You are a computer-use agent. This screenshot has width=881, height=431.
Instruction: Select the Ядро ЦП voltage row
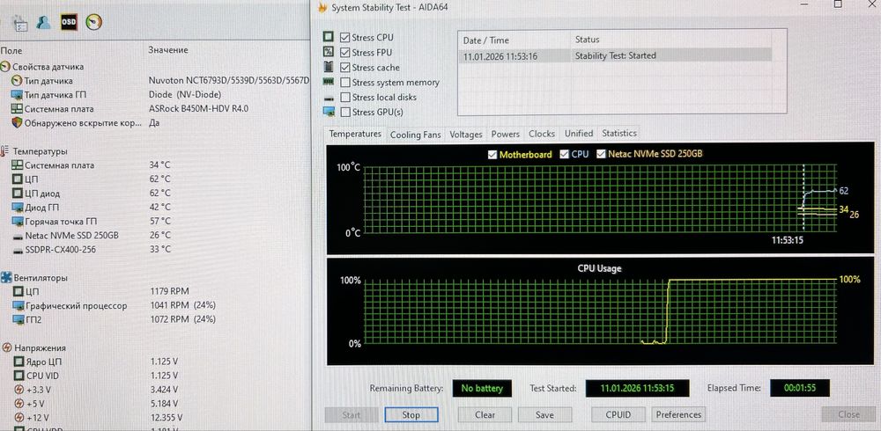coord(154,362)
